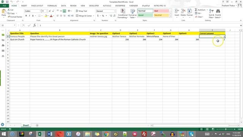Image resolution: width=243 pixels, height=137 pixels.
Task: Select column B header
Action: 60,30
